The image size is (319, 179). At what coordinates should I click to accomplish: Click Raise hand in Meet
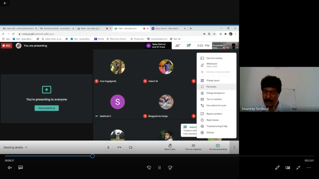[170, 147]
